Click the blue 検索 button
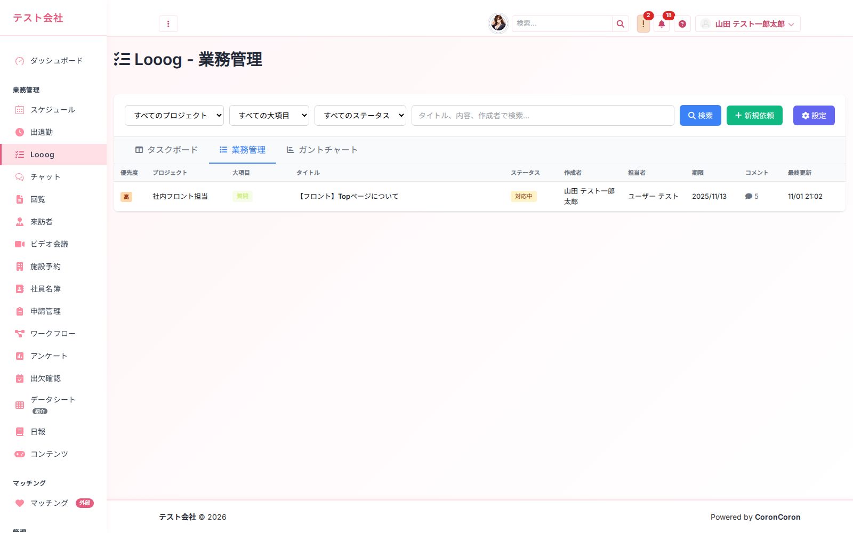The width and height of the screenshot is (853, 533). [701, 116]
